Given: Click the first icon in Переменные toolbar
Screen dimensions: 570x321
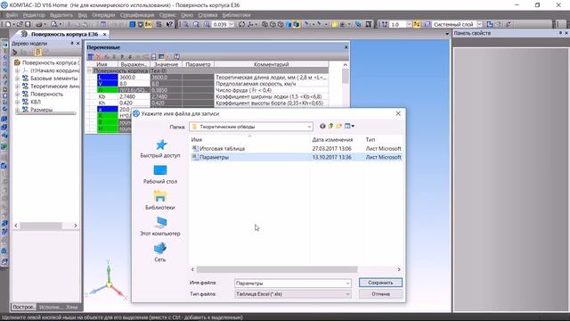Looking at the screenshot, I should [91, 57].
